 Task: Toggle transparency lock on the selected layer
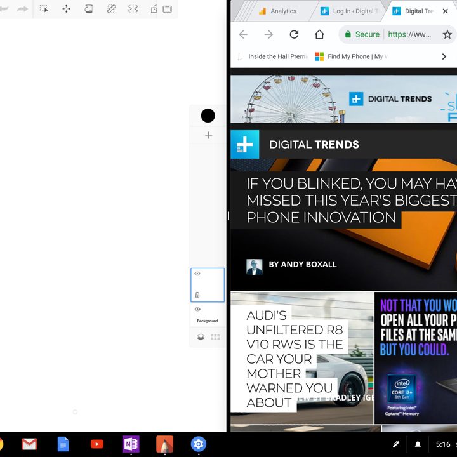(x=197, y=295)
